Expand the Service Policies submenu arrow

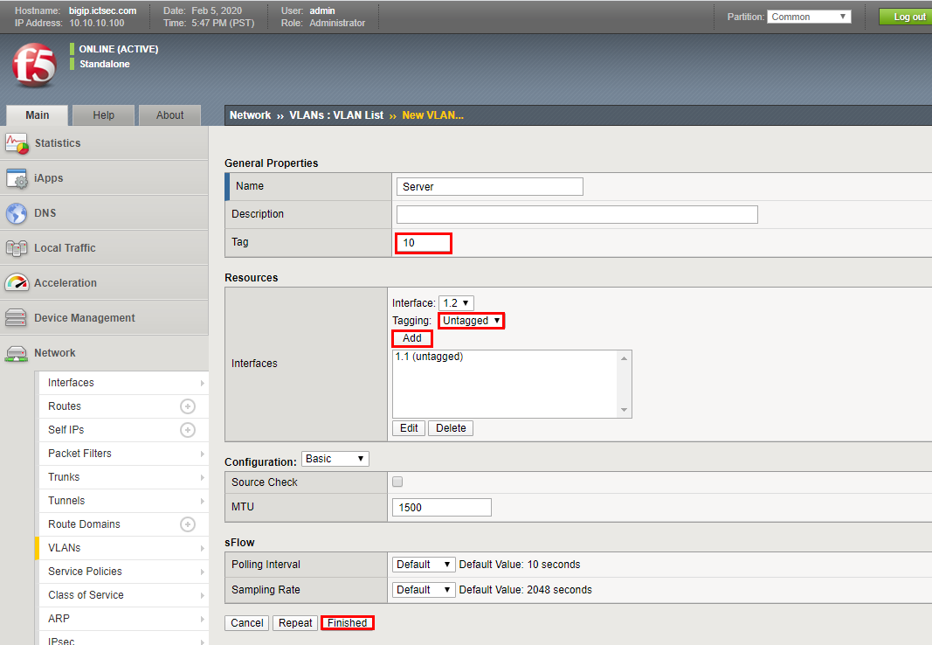coord(202,572)
